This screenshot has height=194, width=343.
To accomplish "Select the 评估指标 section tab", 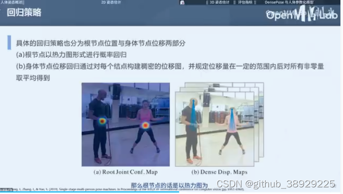I will coord(245,2).
